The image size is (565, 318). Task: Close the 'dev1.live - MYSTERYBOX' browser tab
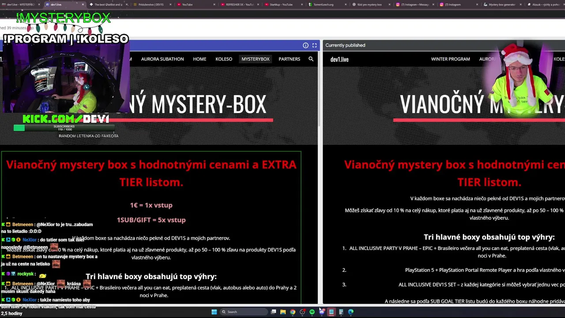tap(39, 4)
